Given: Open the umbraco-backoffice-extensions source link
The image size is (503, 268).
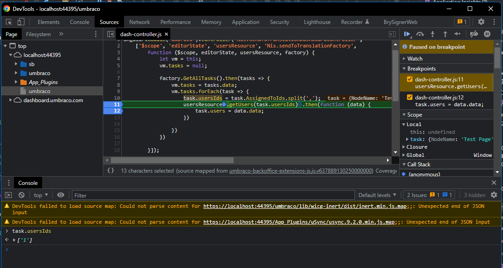Looking at the screenshot, I should pos(301,171).
